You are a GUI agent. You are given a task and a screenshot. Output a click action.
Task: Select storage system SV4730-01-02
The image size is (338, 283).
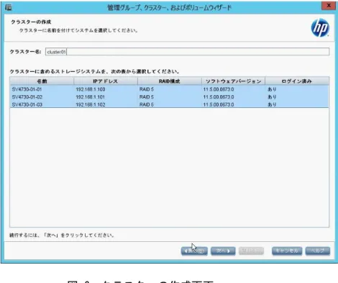(x=27, y=97)
